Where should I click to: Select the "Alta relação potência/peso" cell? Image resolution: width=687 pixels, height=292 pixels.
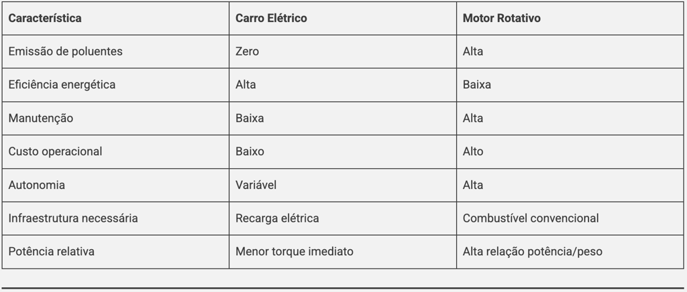tap(533, 252)
